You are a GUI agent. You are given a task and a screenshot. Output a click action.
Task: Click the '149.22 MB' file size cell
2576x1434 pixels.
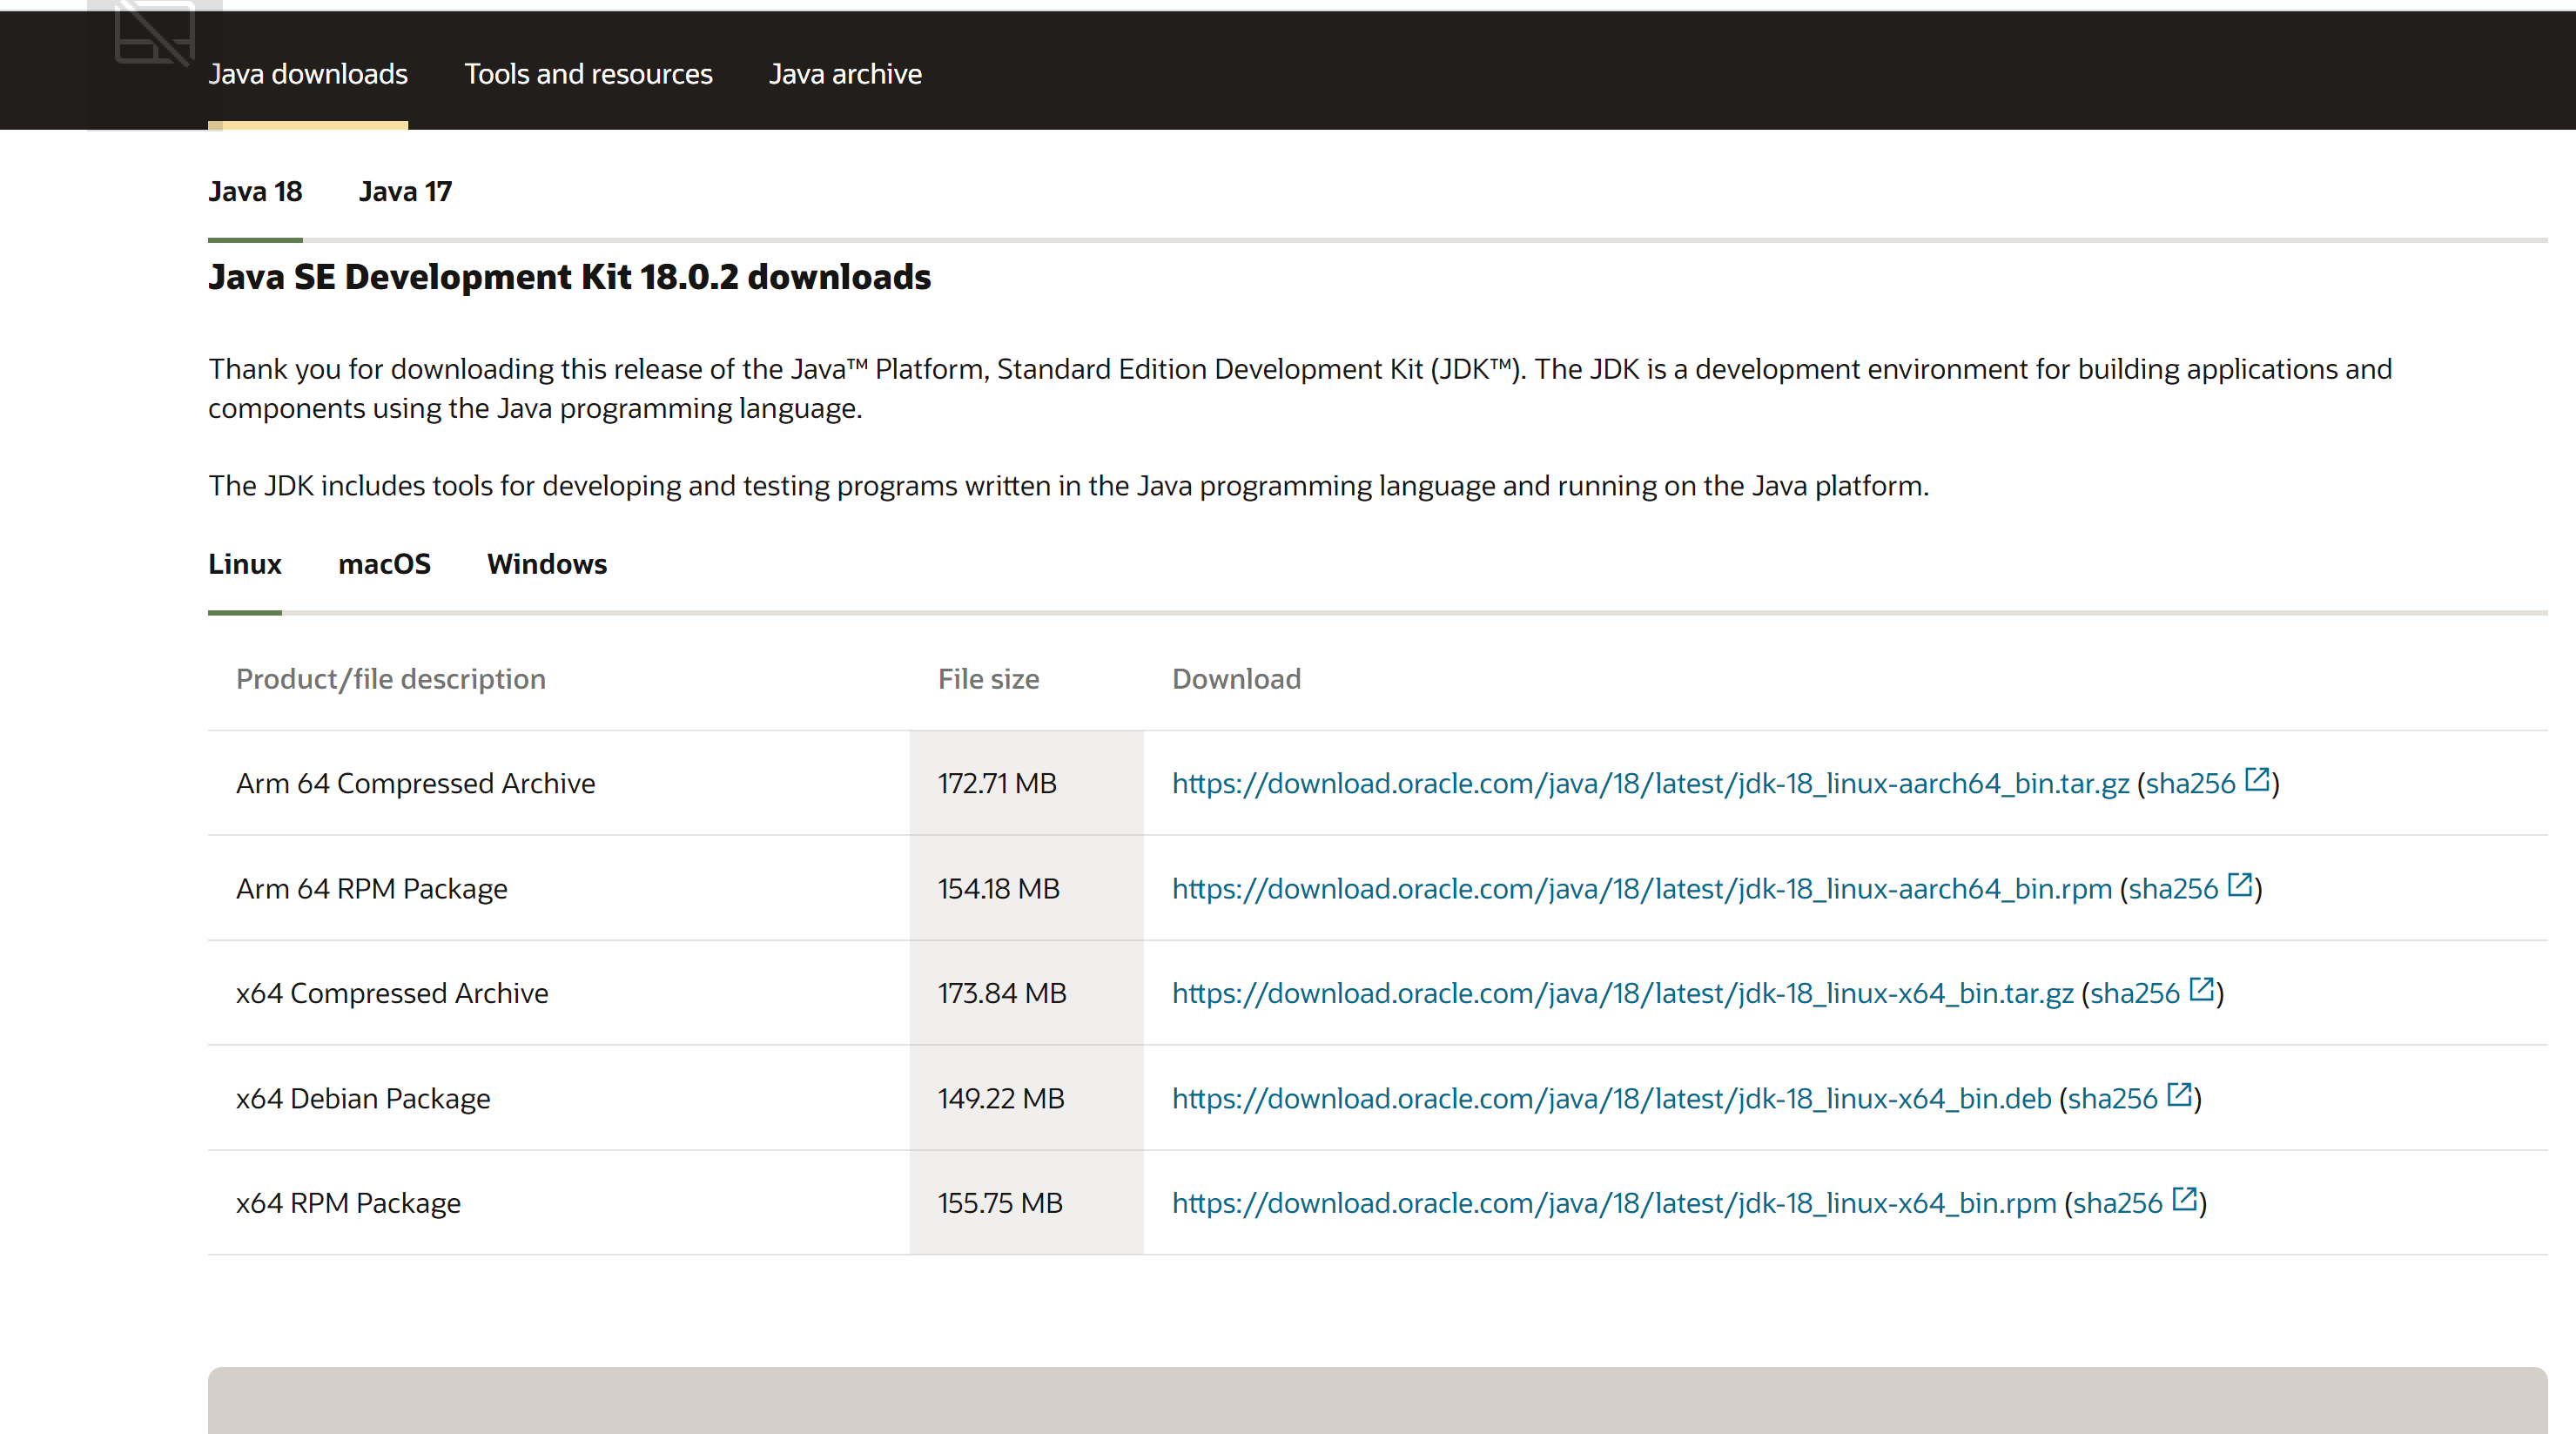click(1027, 1098)
